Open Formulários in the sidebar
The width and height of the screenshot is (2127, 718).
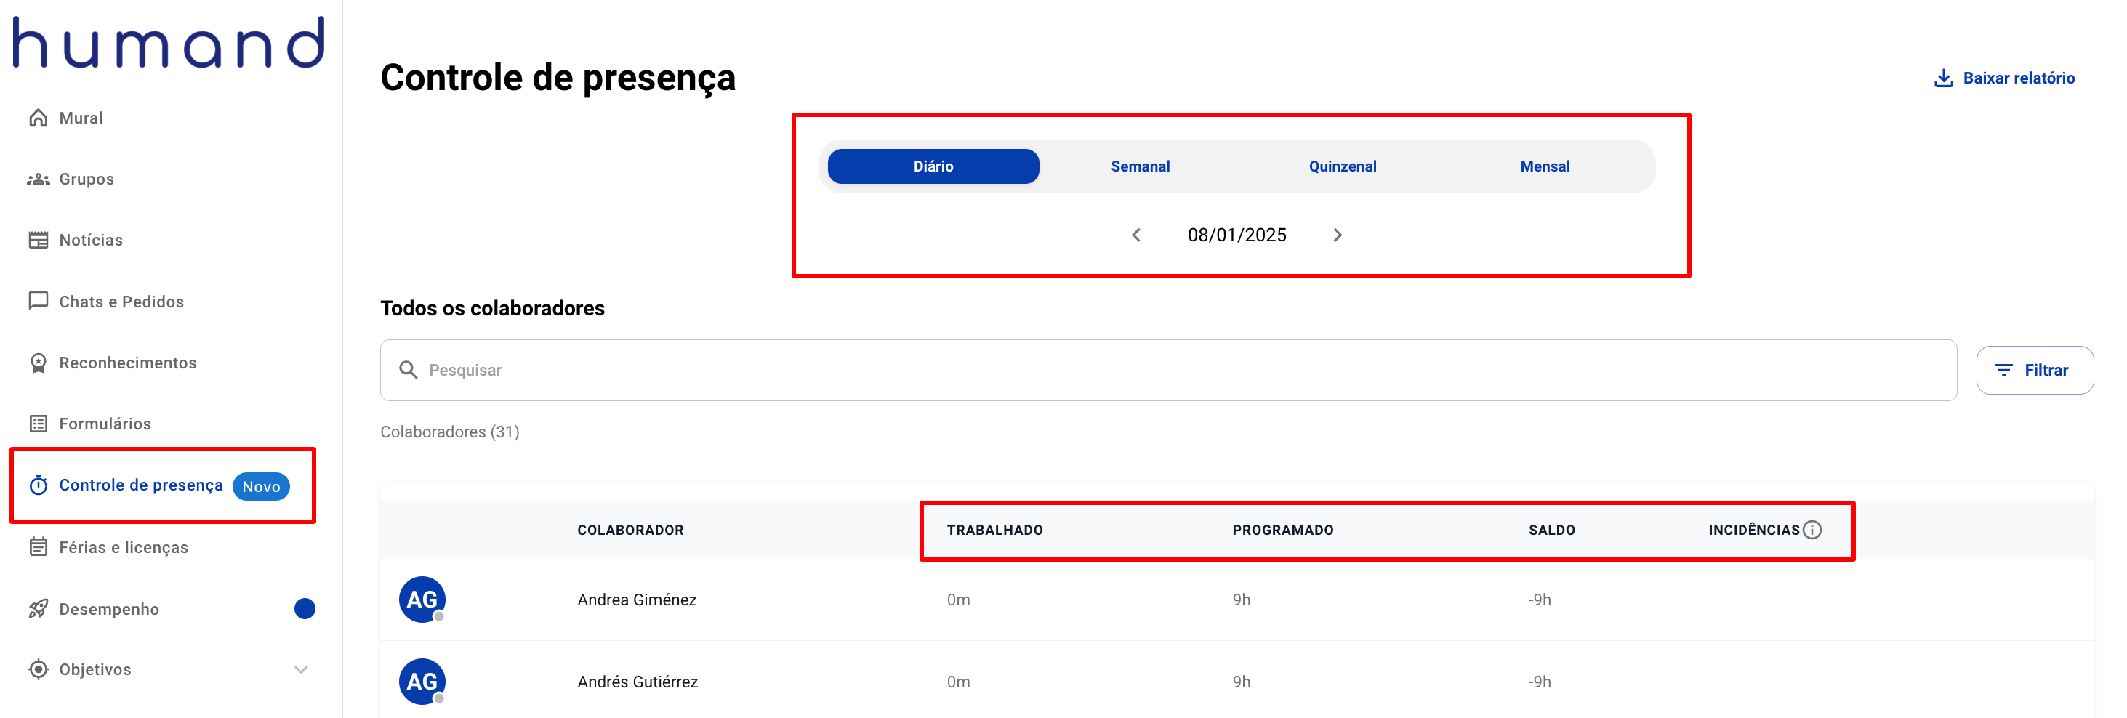pos(105,424)
